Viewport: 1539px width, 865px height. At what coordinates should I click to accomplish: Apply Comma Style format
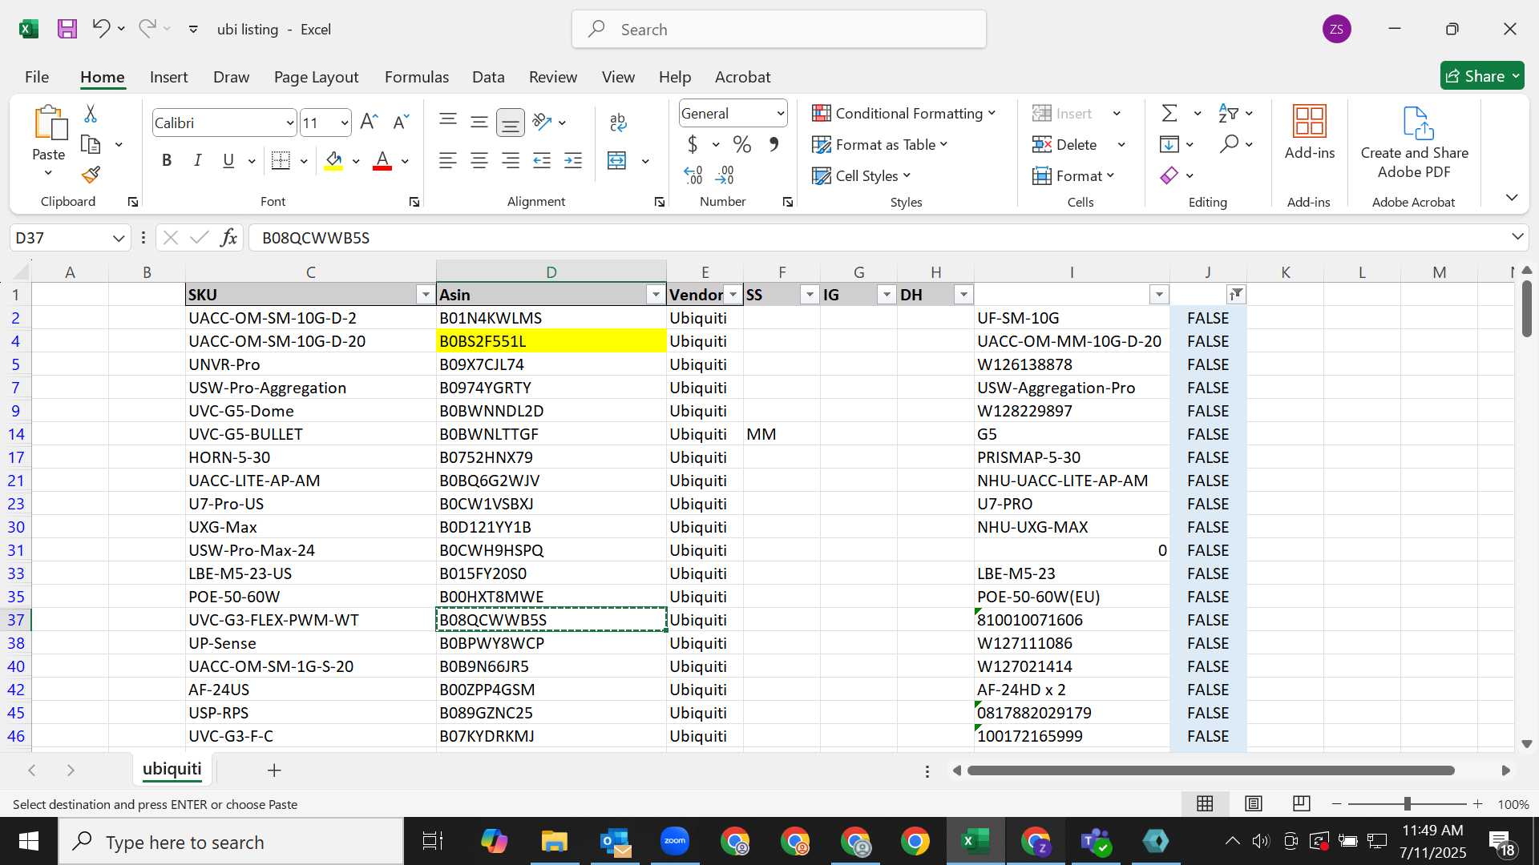pyautogui.click(x=774, y=144)
